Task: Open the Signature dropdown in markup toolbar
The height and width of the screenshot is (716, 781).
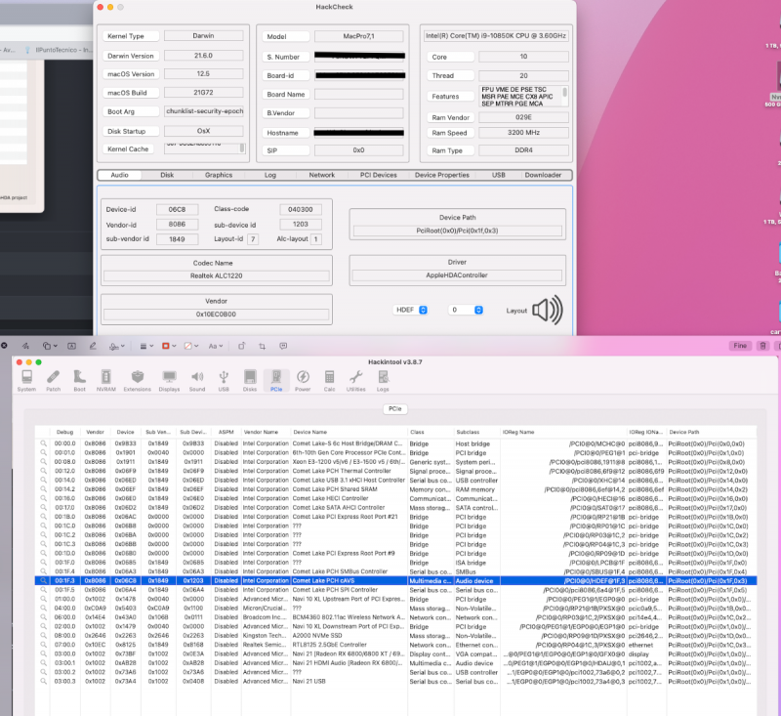Action: pos(117,346)
